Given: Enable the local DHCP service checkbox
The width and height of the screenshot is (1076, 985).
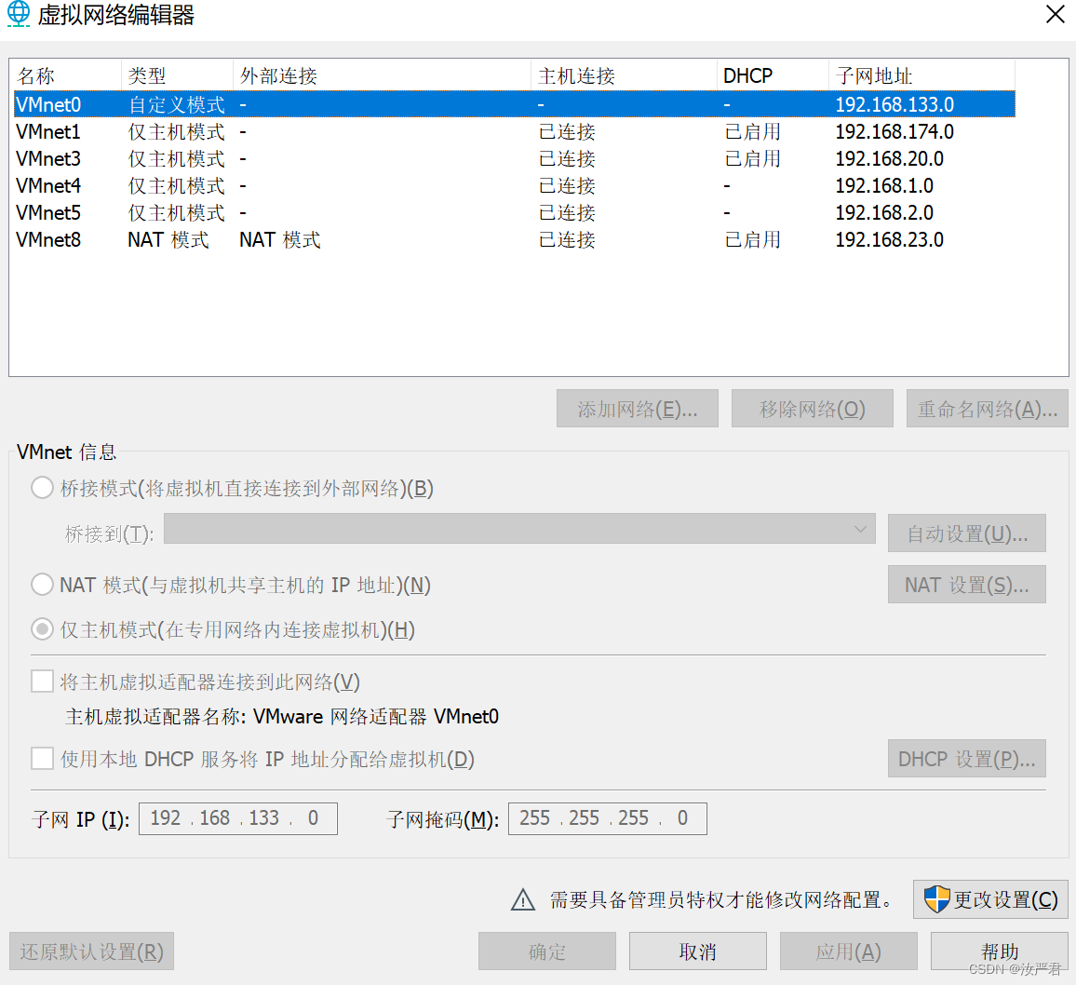Looking at the screenshot, I should click(x=42, y=758).
